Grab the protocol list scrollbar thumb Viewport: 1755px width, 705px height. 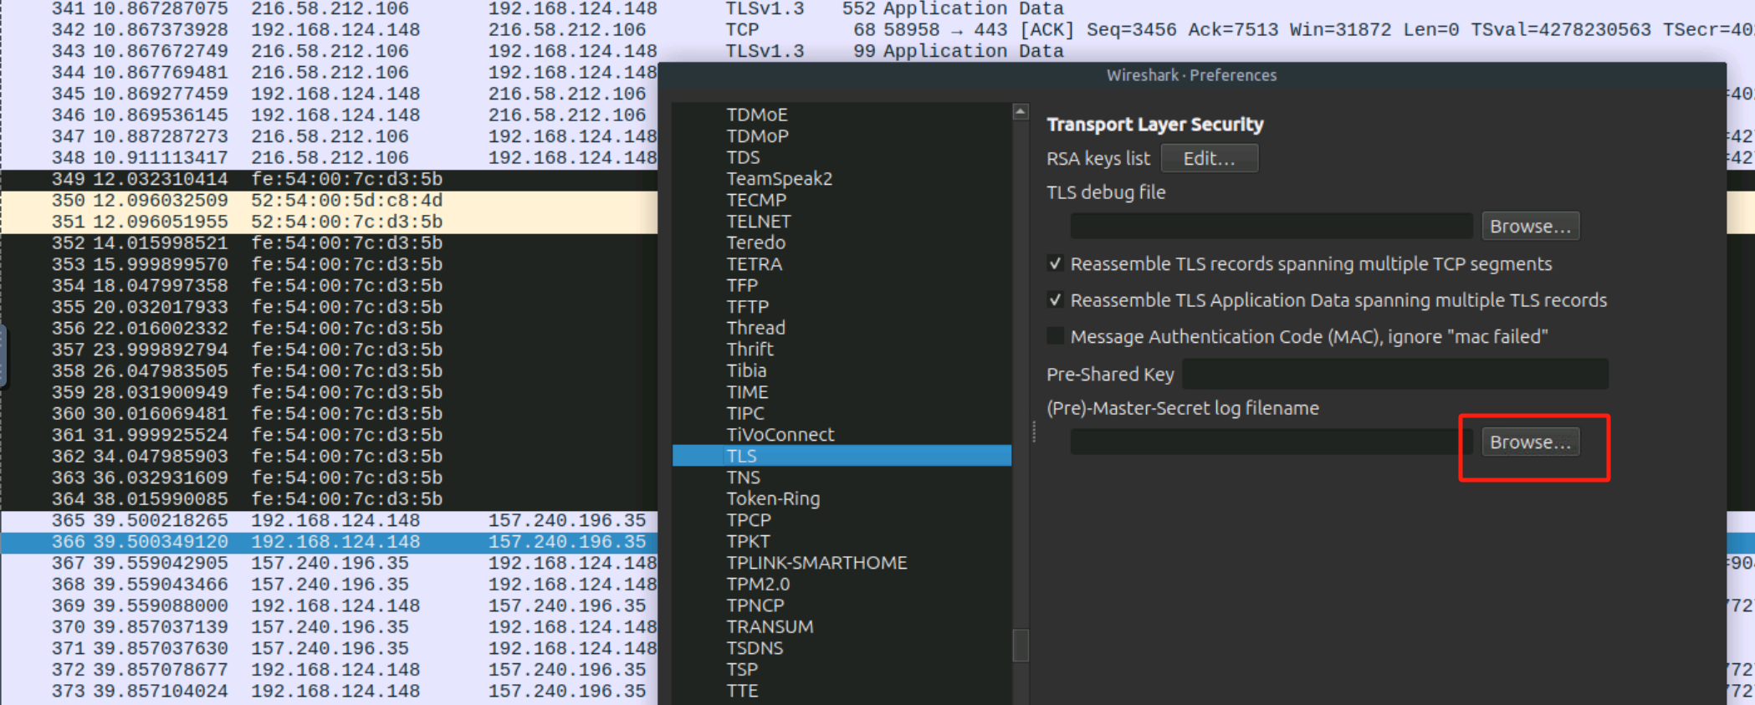point(1021,645)
